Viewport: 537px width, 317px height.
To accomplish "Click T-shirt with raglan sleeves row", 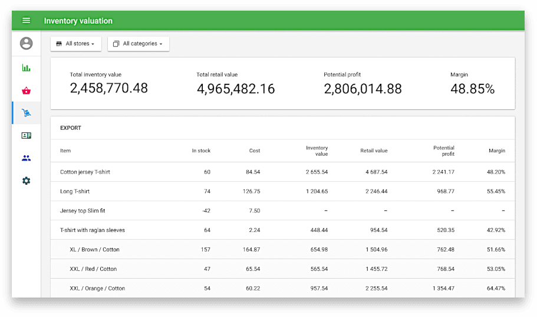I will coord(93,230).
